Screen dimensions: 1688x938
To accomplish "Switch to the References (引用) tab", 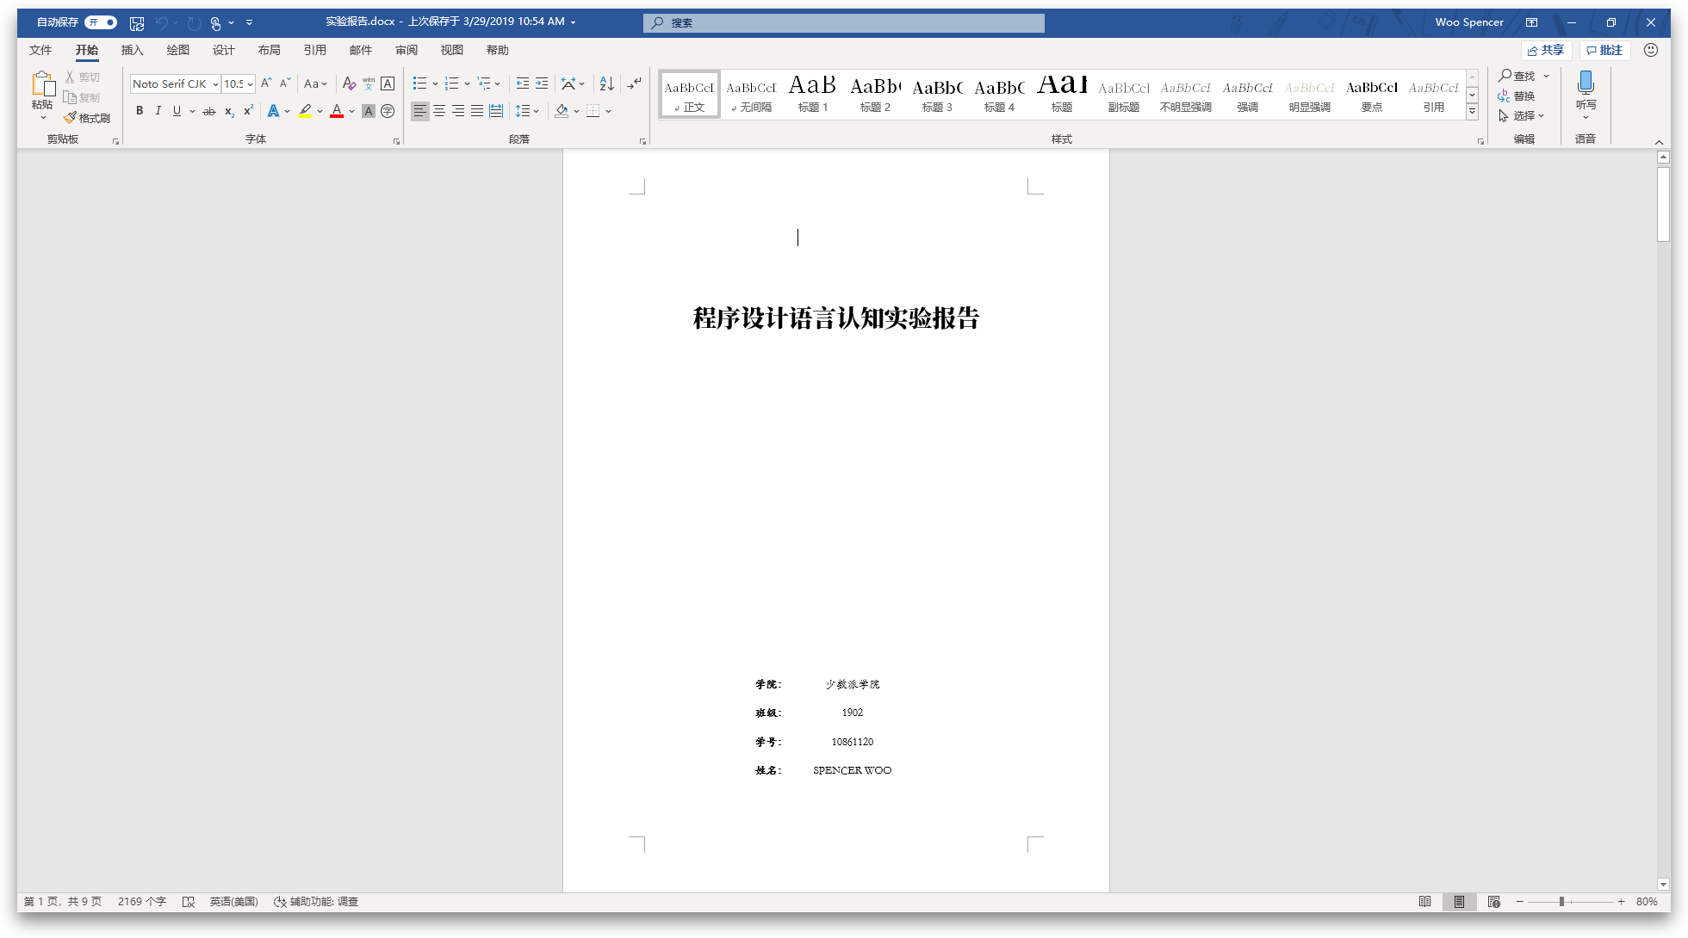I will pyautogui.click(x=315, y=50).
